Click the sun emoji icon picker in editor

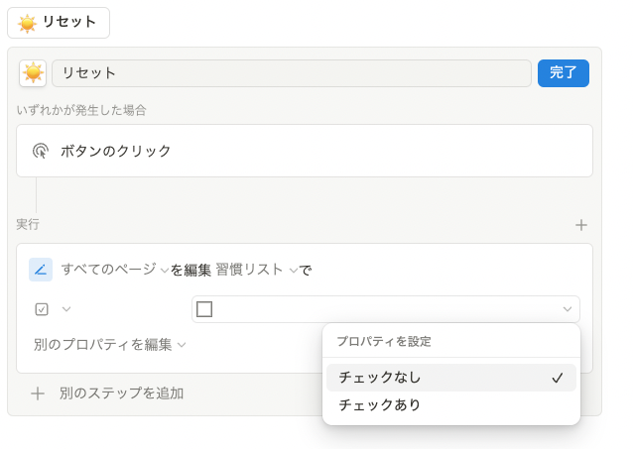[x=34, y=73]
